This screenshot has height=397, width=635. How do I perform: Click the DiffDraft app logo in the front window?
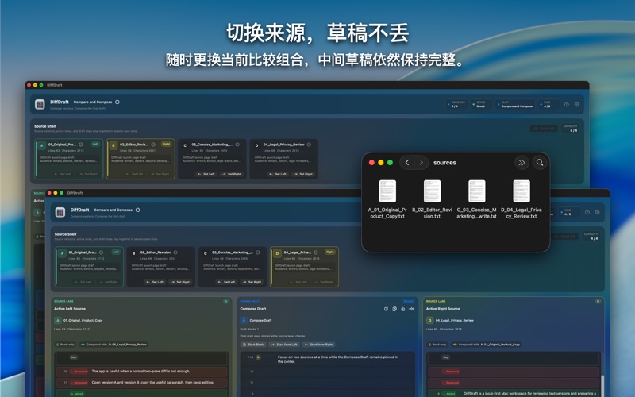pyautogui.click(x=60, y=212)
